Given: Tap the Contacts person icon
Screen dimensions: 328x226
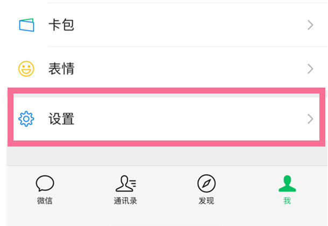Looking at the screenshot, I should coord(125,184).
